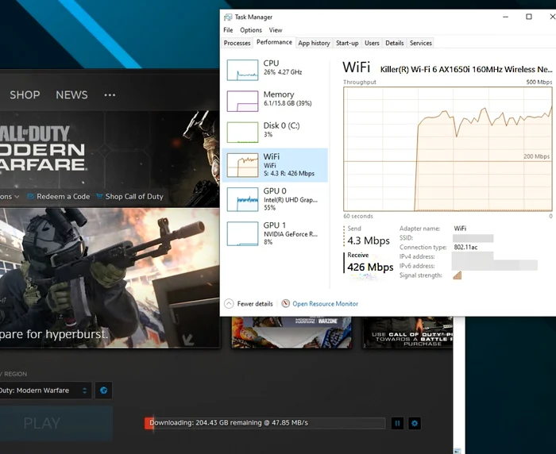
Task: Open Redeem a Code link
Action: tap(63, 196)
